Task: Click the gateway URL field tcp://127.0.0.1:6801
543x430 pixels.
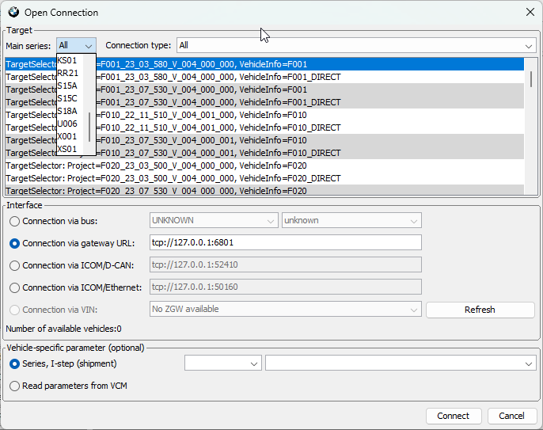Action: (285, 242)
